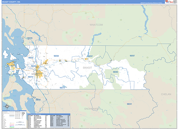Click the large City sample text in the legend
Viewport: 178px width, 129px height.
coord(23,113)
